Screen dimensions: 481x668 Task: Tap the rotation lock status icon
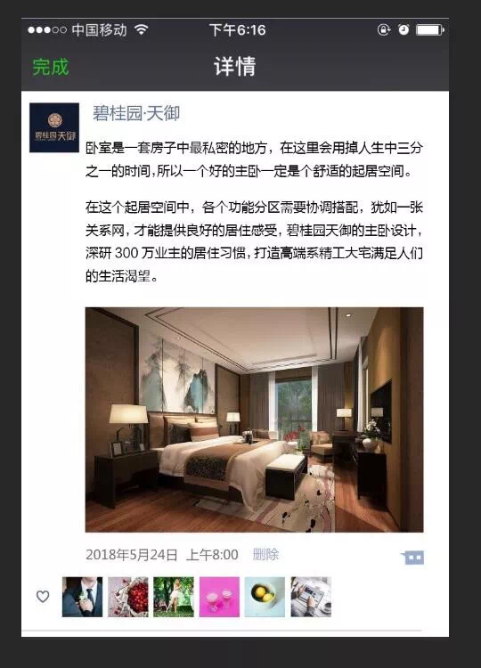tap(384, 29)
